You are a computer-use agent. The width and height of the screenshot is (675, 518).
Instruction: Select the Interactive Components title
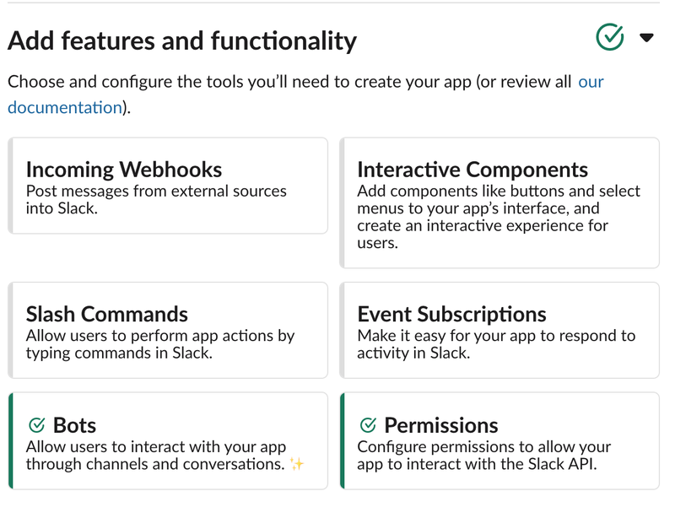tap(472, 170)
